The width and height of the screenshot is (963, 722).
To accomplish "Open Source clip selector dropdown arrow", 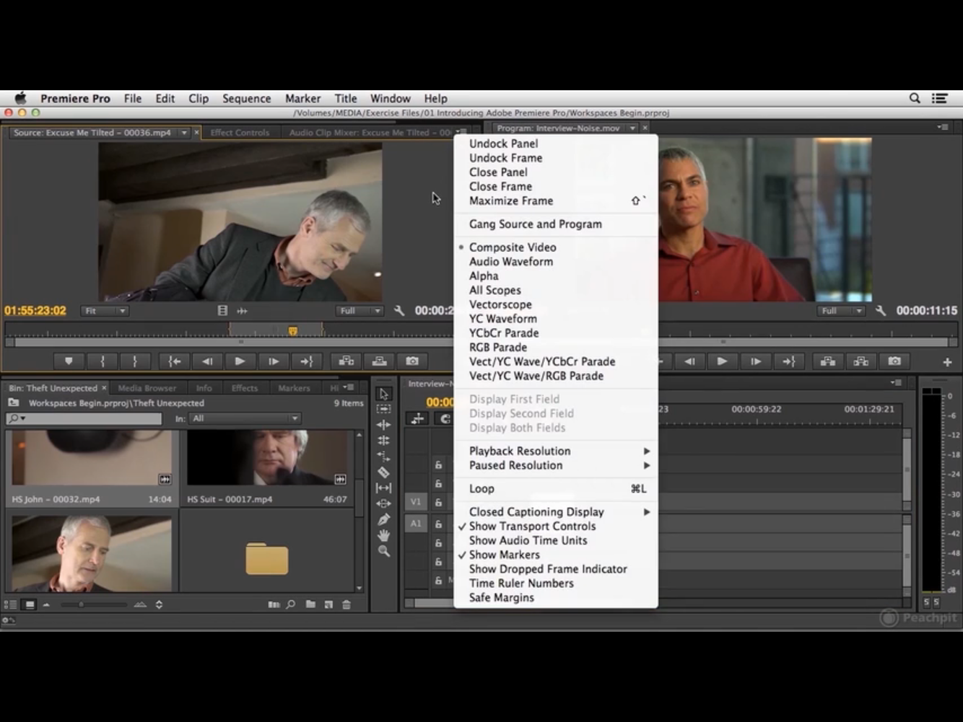I will coord(184,133).
